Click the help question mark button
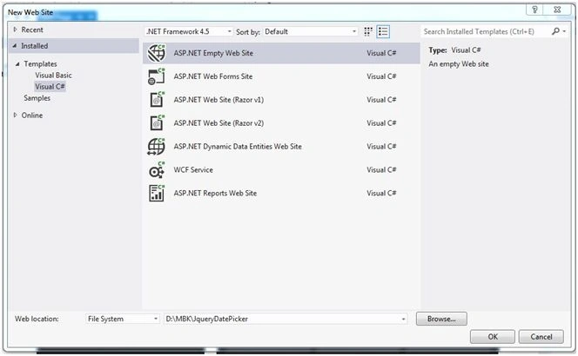 [x=534, y=10]
